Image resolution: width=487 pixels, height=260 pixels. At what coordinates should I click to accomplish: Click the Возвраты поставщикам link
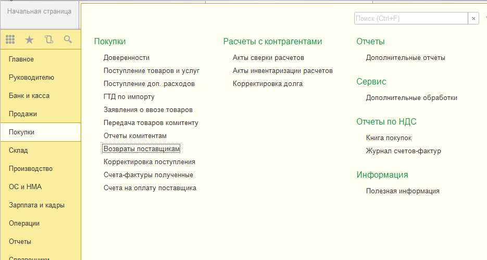[x=142, y=149]
